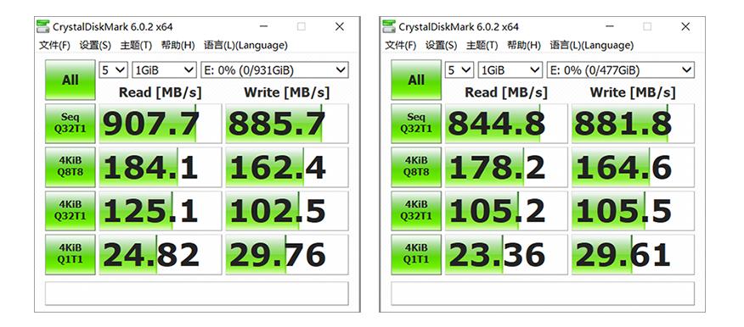Click Read [MB/s] header in right window
This screenshot has height=327, width=744.
coord(506,92)
